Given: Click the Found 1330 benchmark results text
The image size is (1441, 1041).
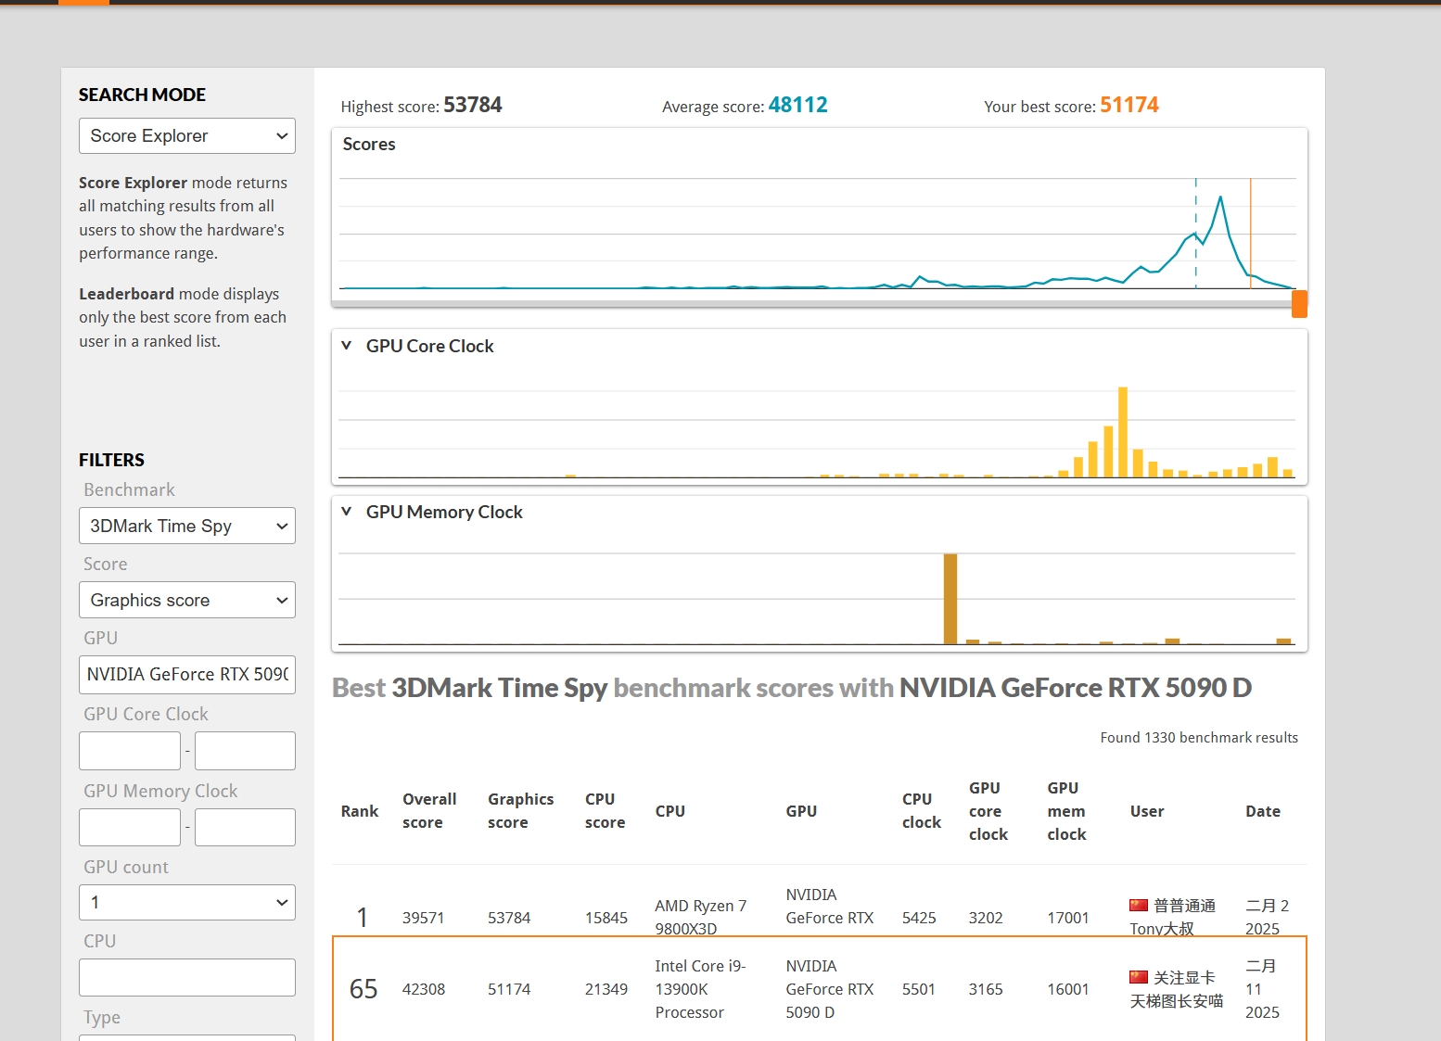Looking at the screenshot, I should 1199,738.
